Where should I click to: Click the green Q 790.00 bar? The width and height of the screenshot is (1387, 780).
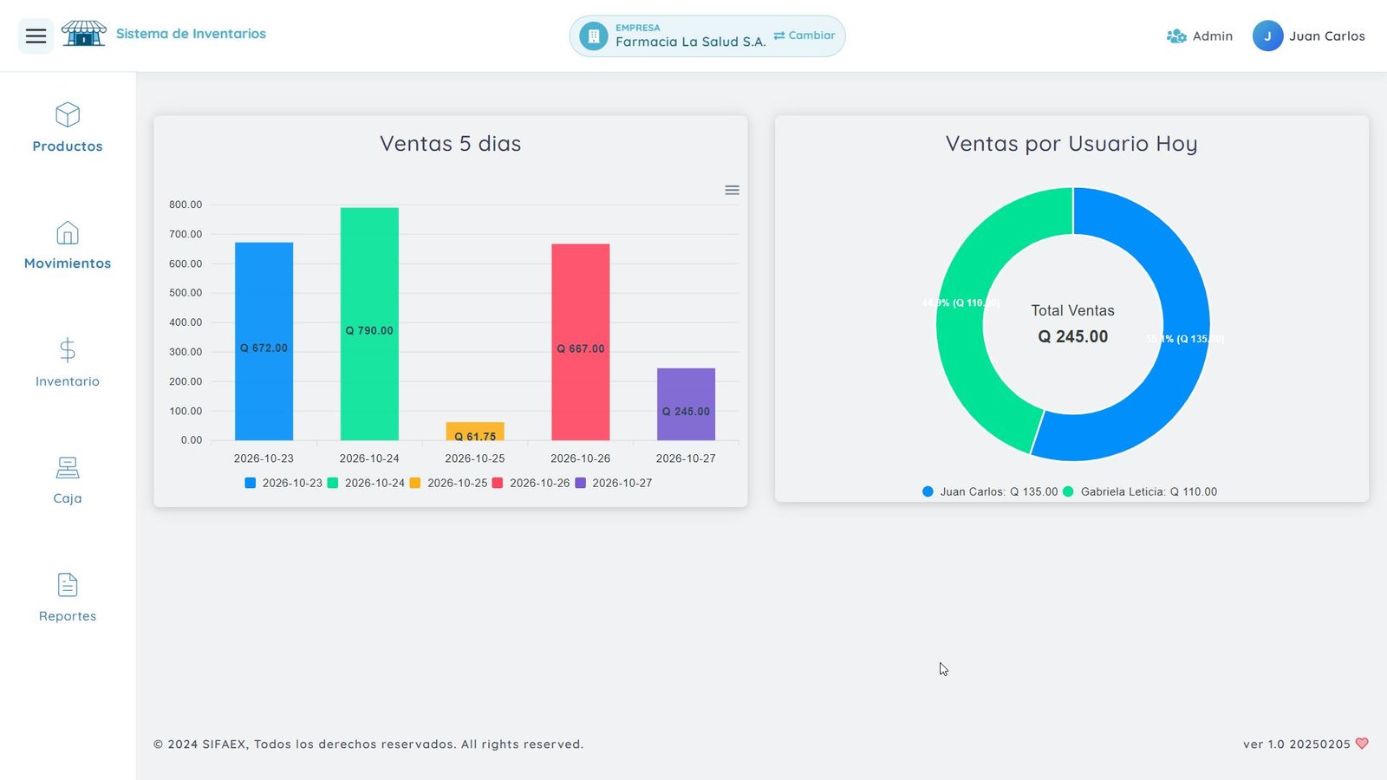369,324
